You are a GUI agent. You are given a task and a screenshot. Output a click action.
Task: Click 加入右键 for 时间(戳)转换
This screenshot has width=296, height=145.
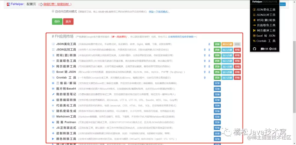pyautogui.click(x=227, y=56)
